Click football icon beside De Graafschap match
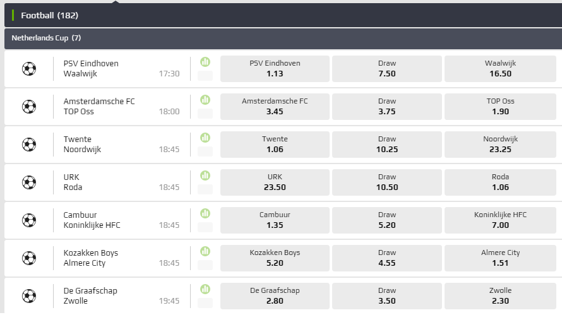This screenshot has height=315, width=562. coord(29,295)
